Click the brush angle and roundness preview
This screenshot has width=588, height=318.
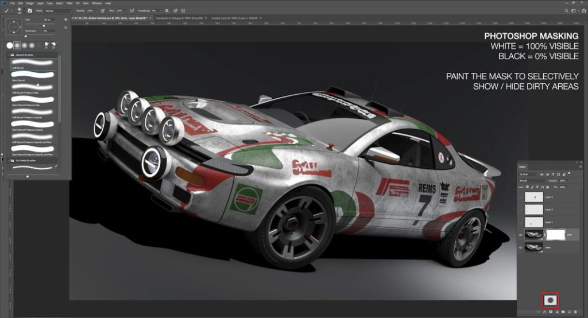coord(14,27)
